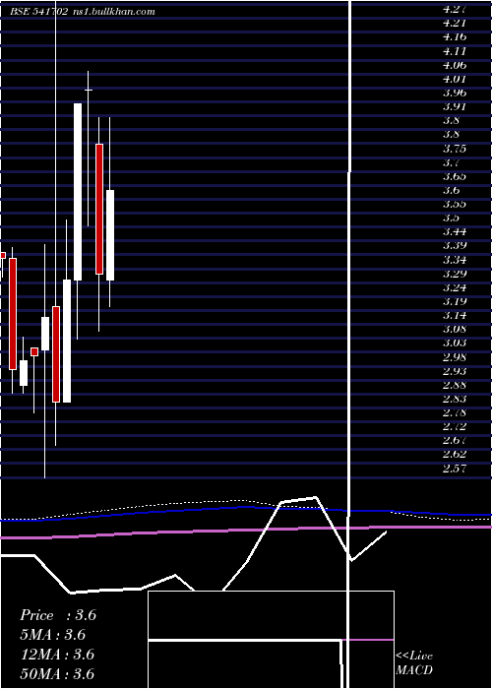492x689 pixels.
Task: Select the 3.91 price axis label
Action: [x=455, y=106]
